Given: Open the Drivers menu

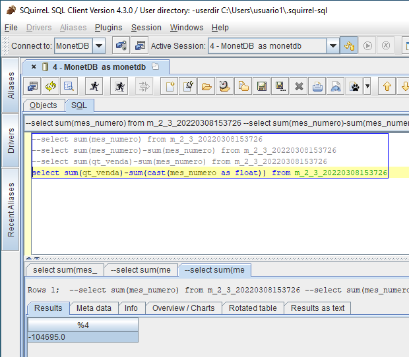Looking at the screenshot, I should click(39, 28).
